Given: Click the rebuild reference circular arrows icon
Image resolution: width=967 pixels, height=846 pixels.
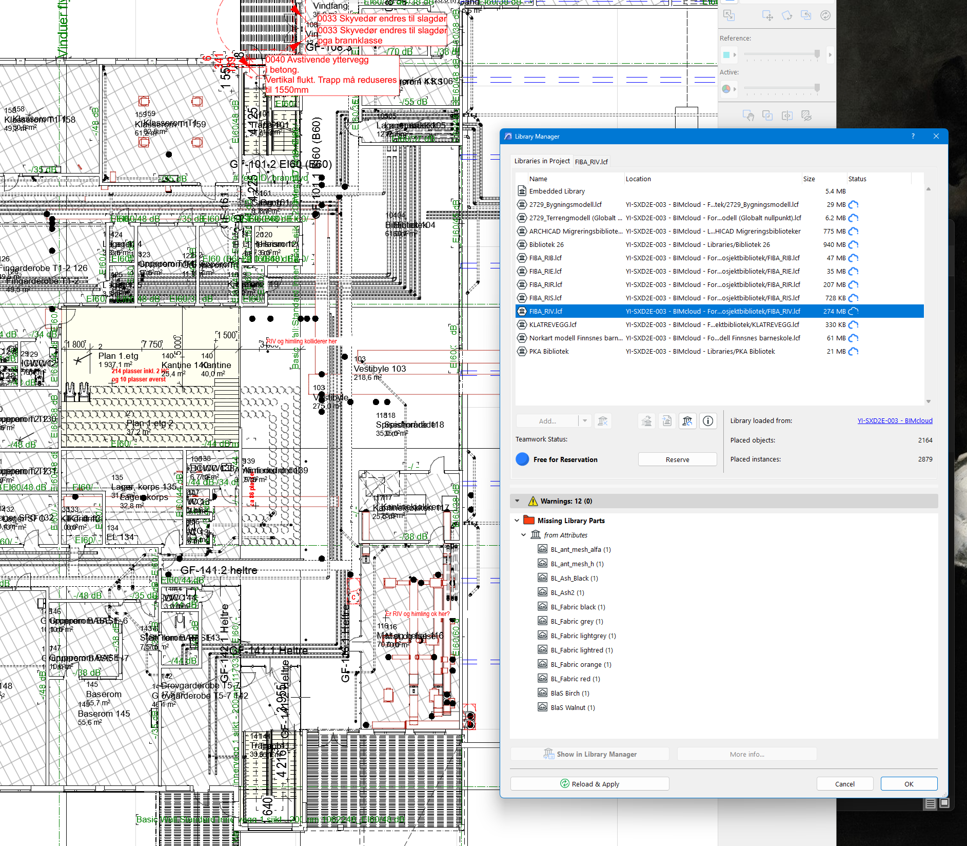Looking at the screenshot, I should (x=825, y=15).
